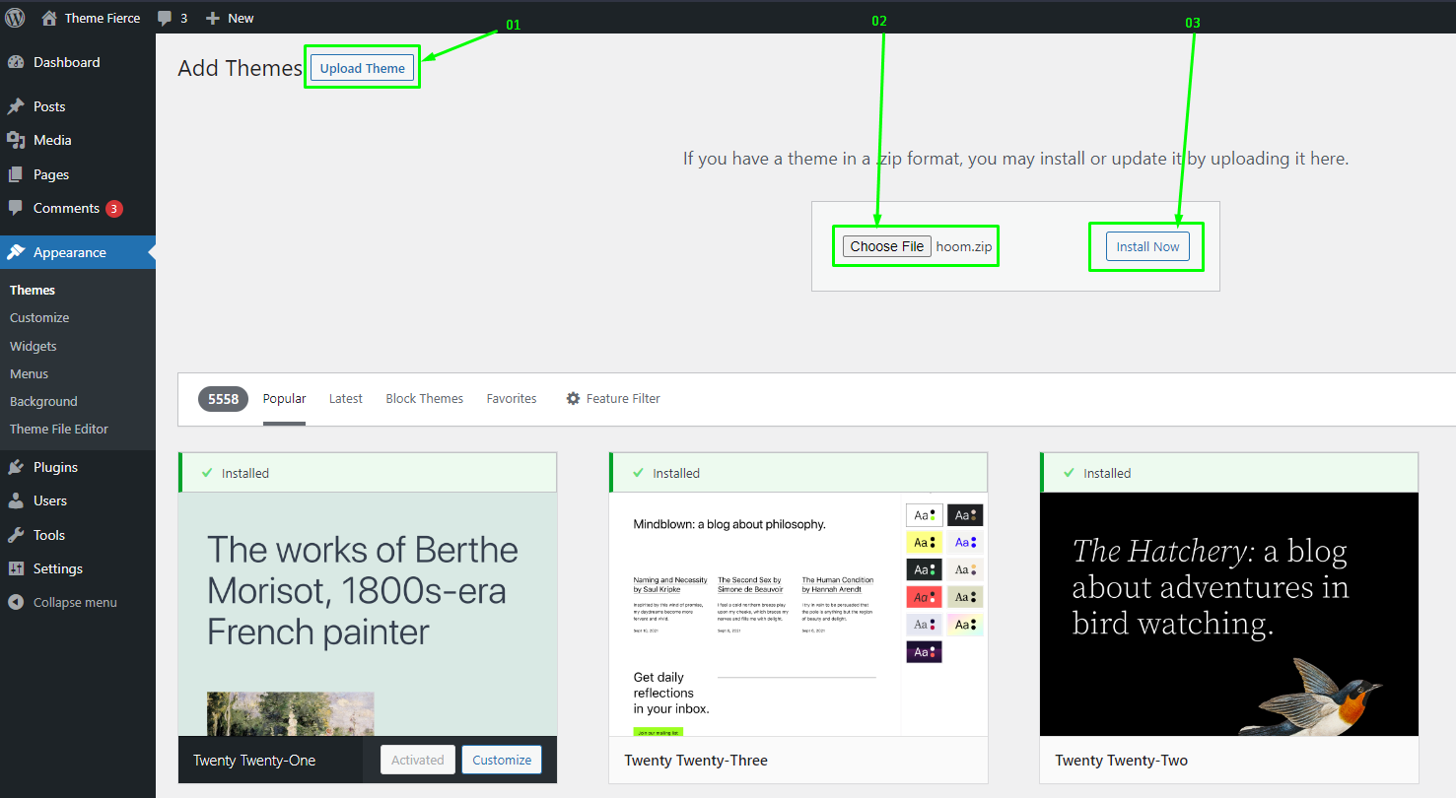Click the Install Now button

pos(1147,246)
